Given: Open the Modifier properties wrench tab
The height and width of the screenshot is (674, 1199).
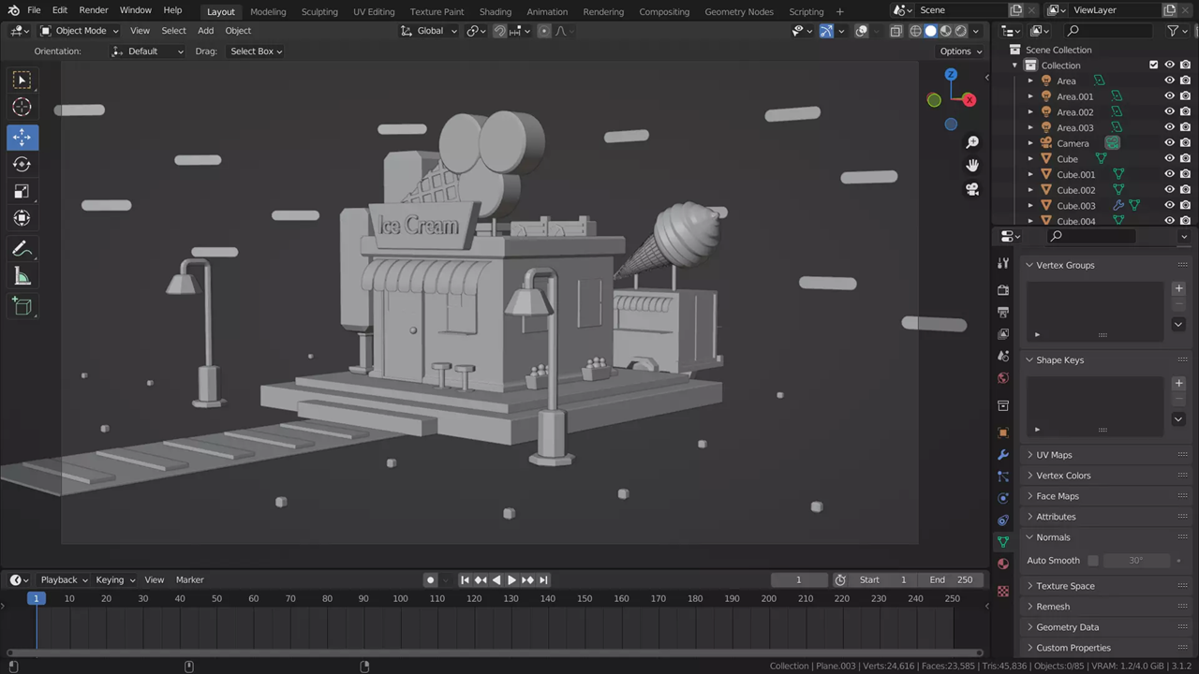Looking at the screenshot, I should tap(1003, 455).
